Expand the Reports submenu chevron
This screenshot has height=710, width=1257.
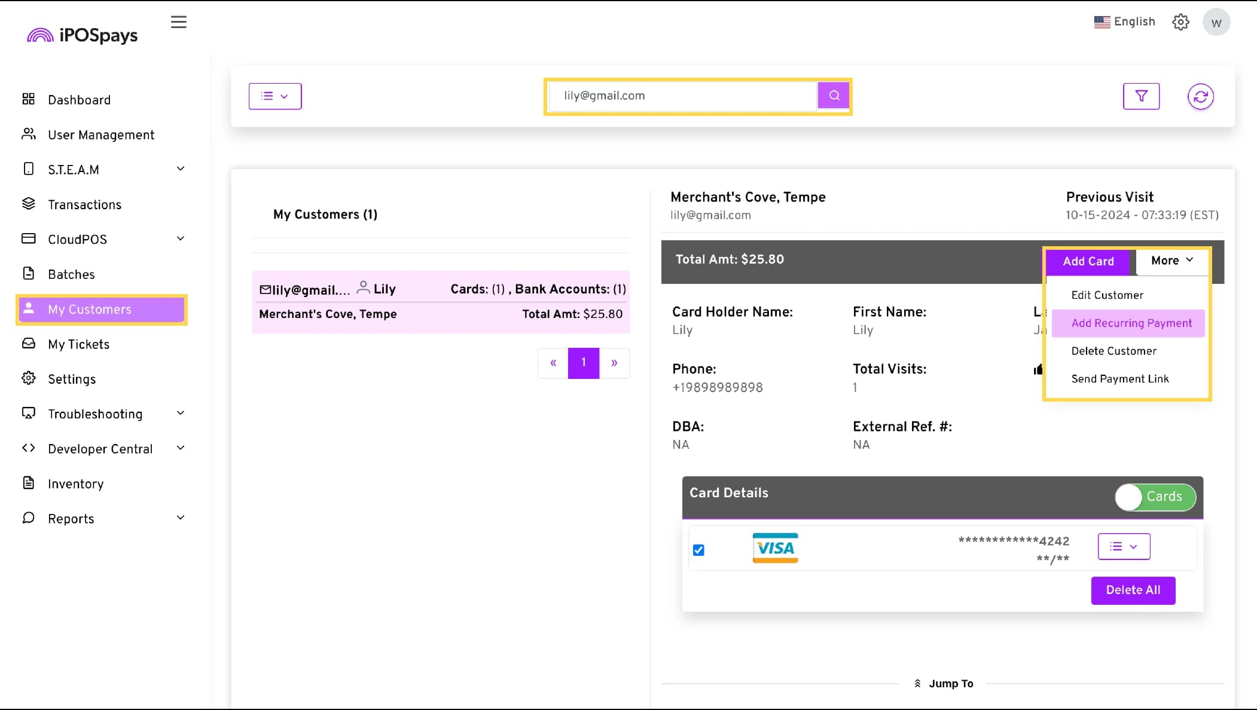pyautogui.click(x=181, y=518)
